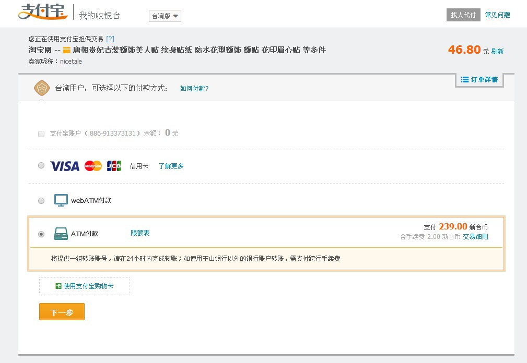Screen dimensions: 527x363
Task: Click 刷新 to refresh the amount
Action: [497, 51]
